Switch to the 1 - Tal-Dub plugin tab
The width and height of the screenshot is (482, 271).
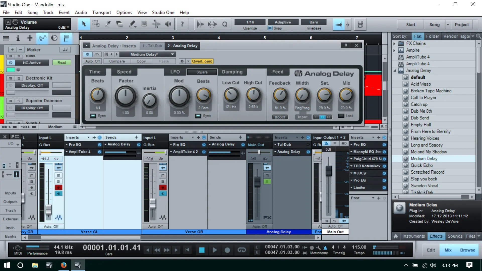coord(152,46)
